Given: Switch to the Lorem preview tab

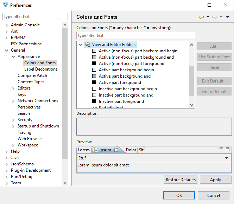Looking at the screenshot, I should tap(84, 150).
